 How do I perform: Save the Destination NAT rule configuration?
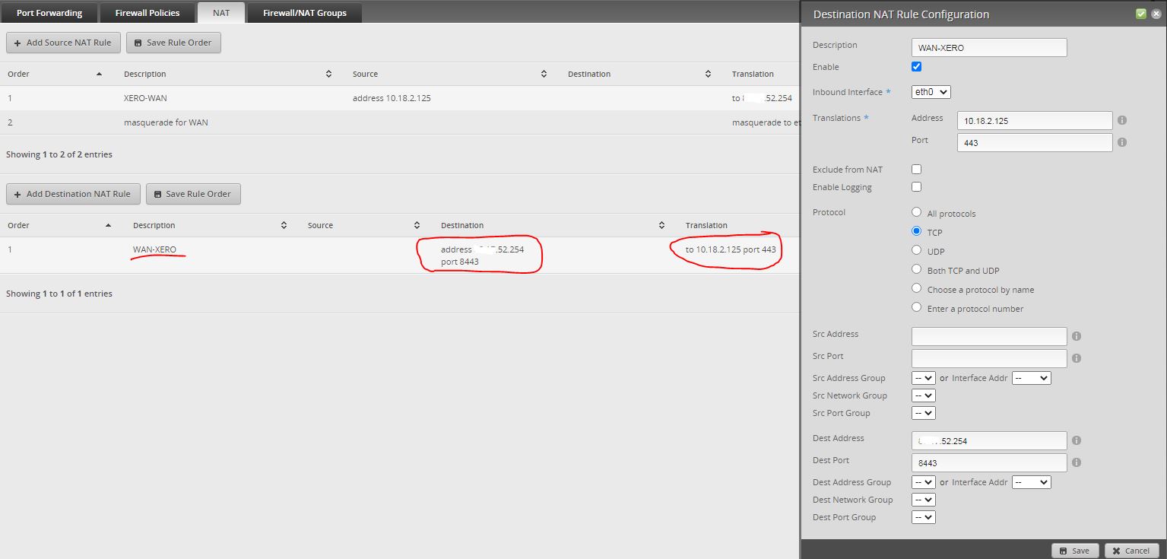(x=1074, y=551)
